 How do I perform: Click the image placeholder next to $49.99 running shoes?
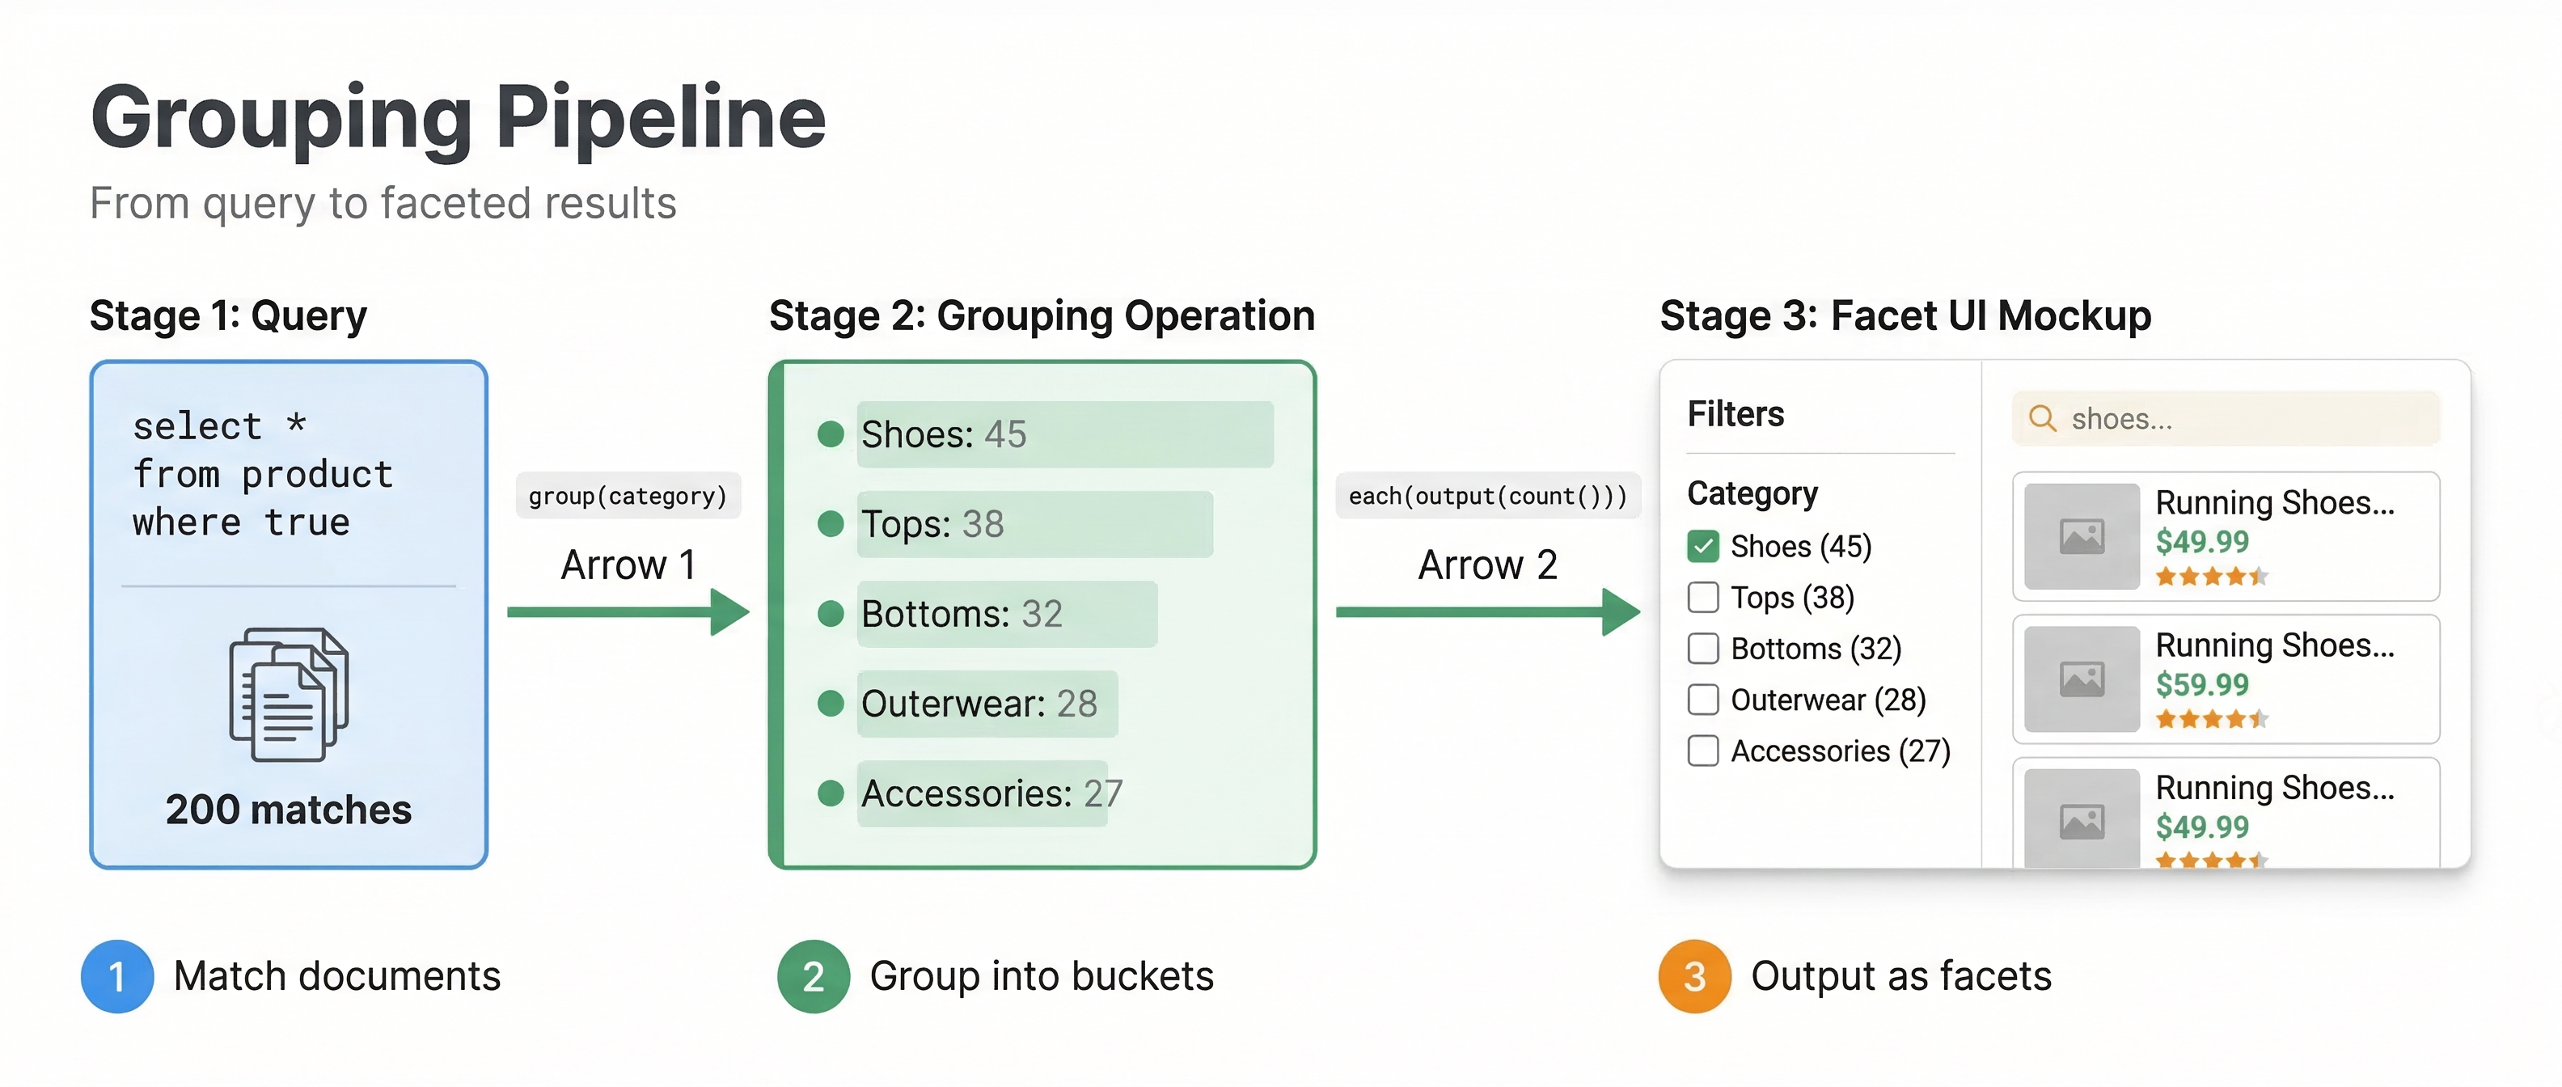[x=2081, y=537]
